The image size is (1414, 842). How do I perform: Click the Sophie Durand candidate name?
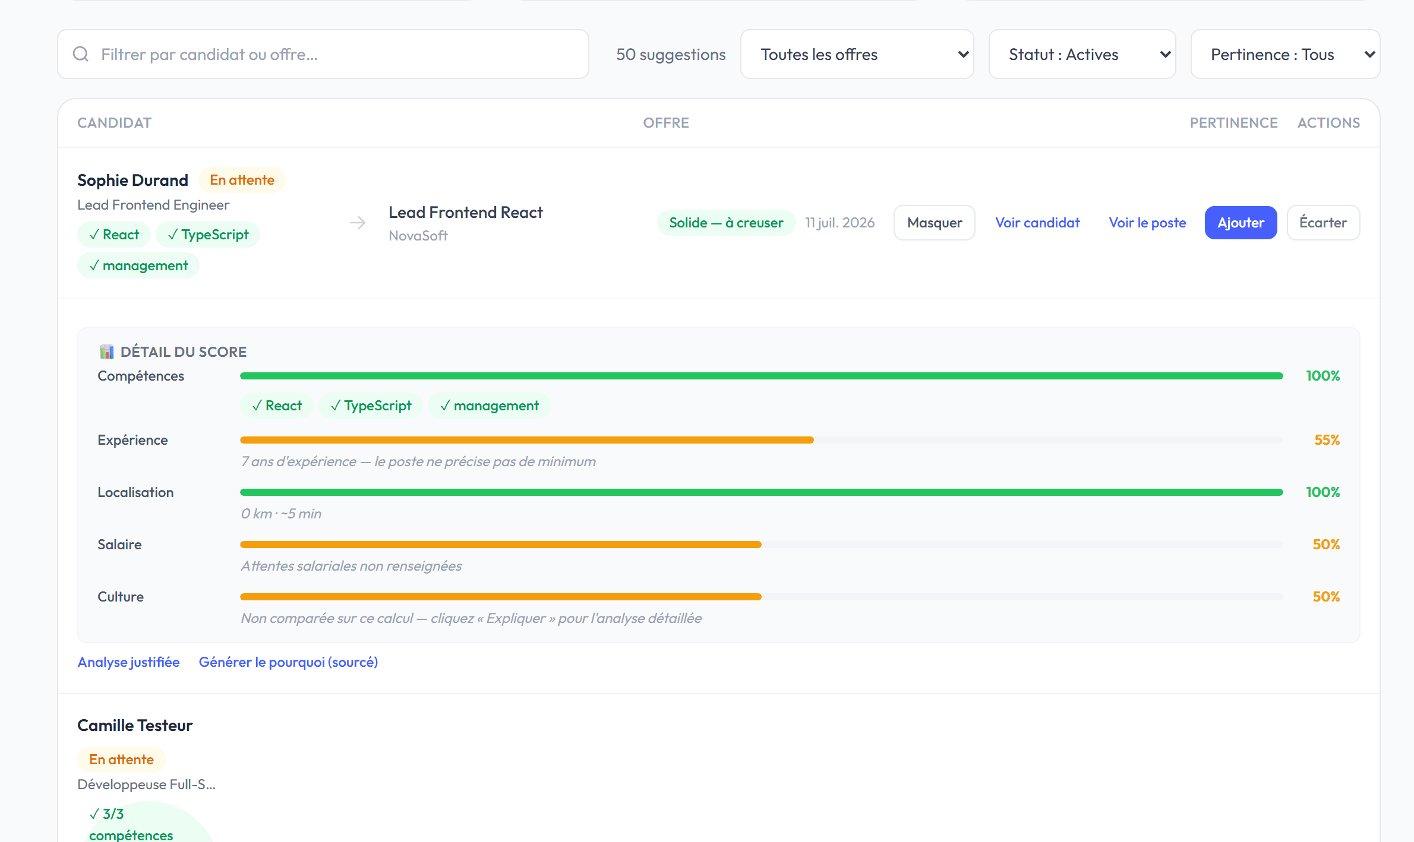pyautogui.click(x=132, y=180)
